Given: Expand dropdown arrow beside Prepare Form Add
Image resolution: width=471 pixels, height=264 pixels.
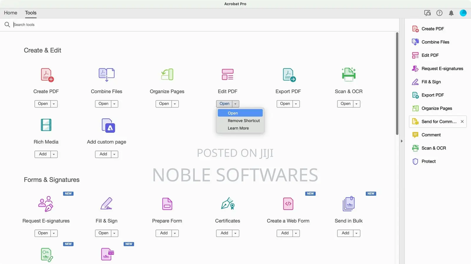Looking at the screenshot, I should [175, 233].
